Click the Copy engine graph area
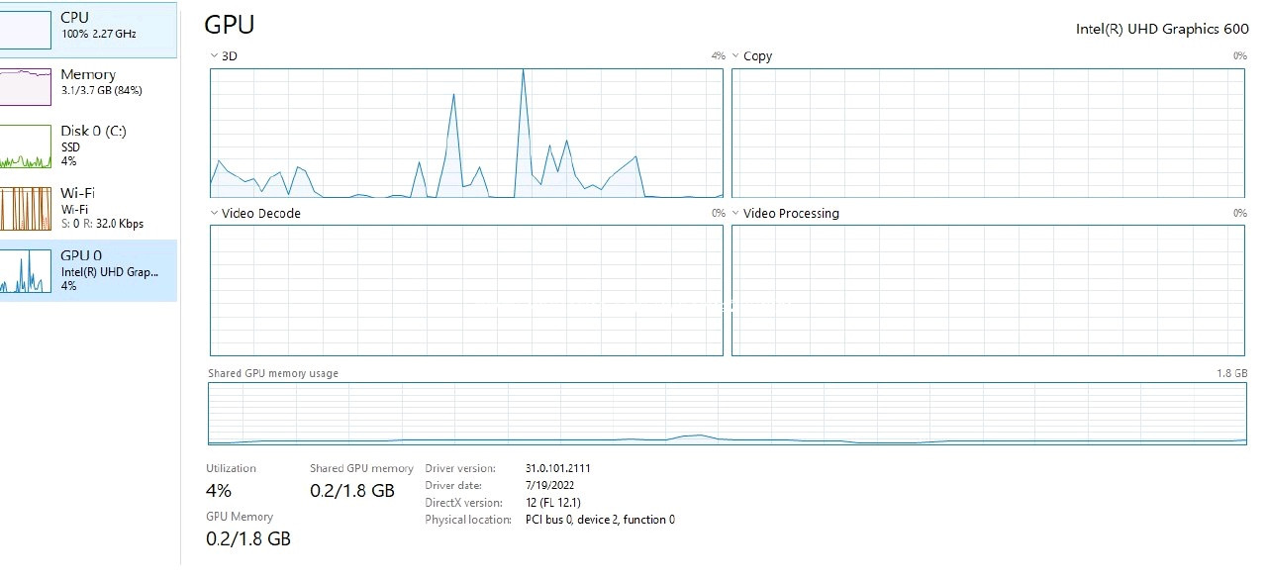Image resolution: width=1267 pixels, height=581 pixels. (x=988, y=133)
